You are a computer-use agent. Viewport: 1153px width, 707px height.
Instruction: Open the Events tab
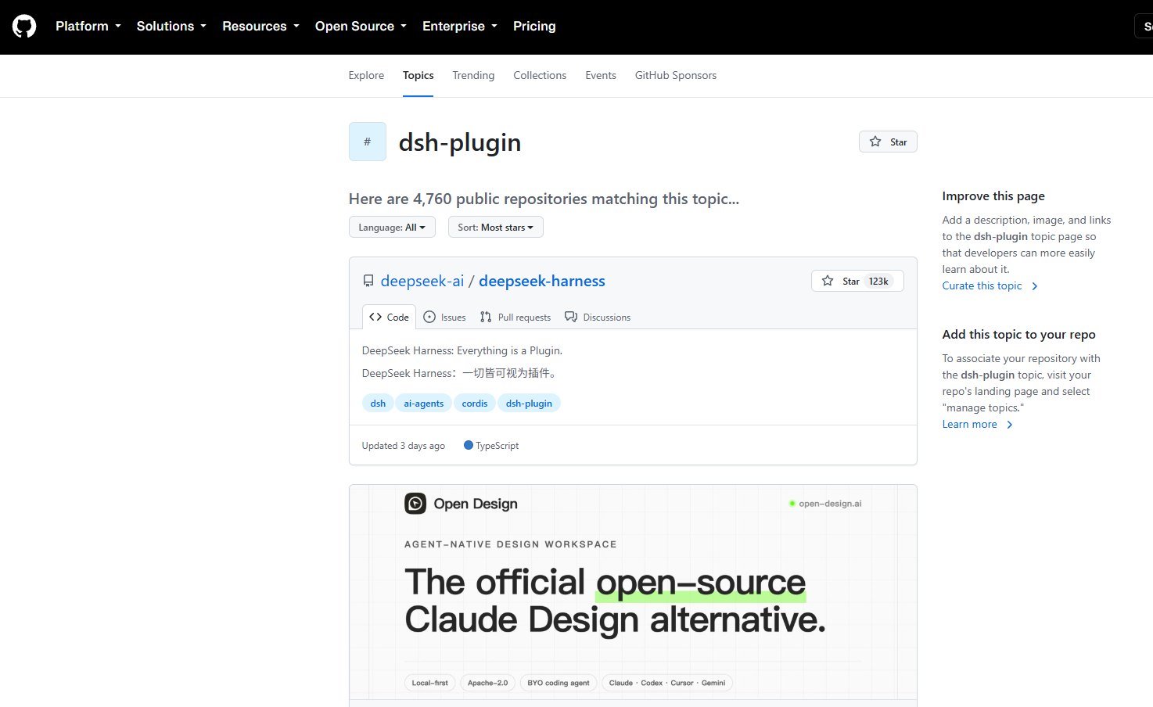[601, 75]
